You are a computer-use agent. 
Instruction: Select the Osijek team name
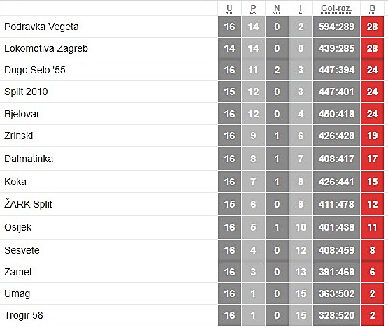17,227
